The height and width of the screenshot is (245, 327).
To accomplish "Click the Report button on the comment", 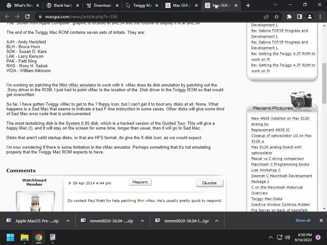I will (140, 182).
